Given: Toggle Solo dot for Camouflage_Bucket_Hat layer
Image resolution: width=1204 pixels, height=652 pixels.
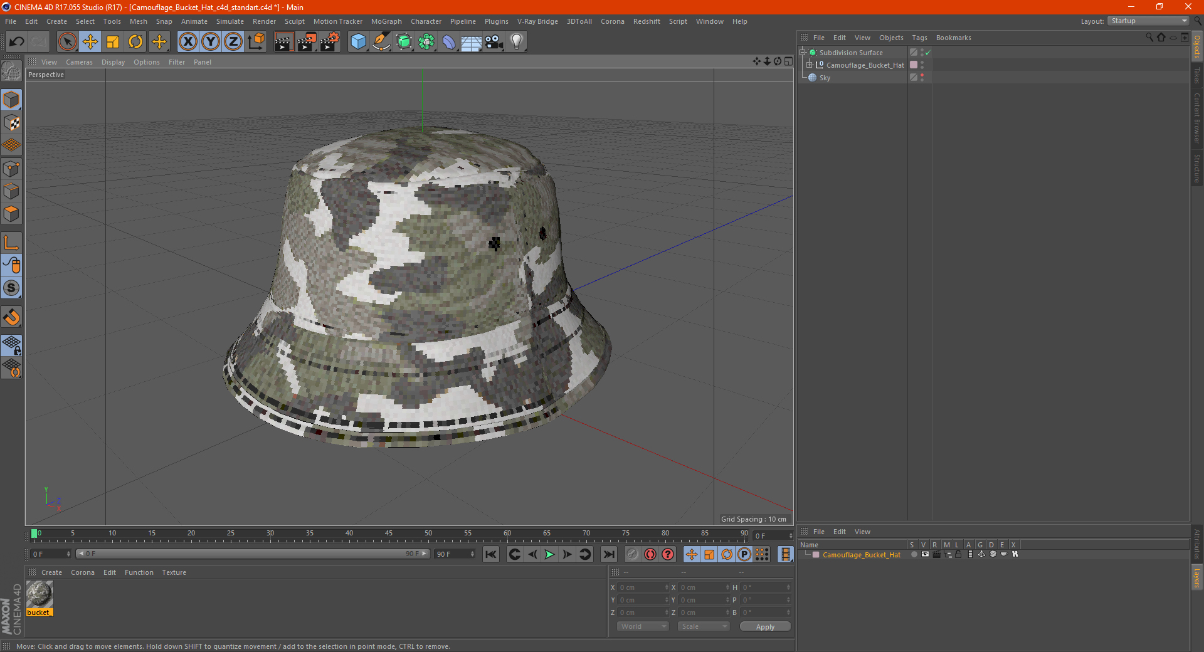Looking at the screenshot, I should point(914,554).
